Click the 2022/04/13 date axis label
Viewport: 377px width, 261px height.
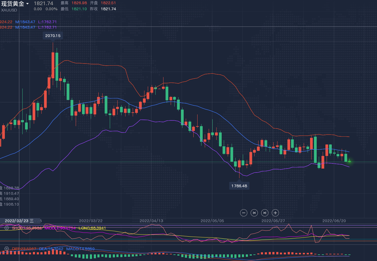pos(151,221)
